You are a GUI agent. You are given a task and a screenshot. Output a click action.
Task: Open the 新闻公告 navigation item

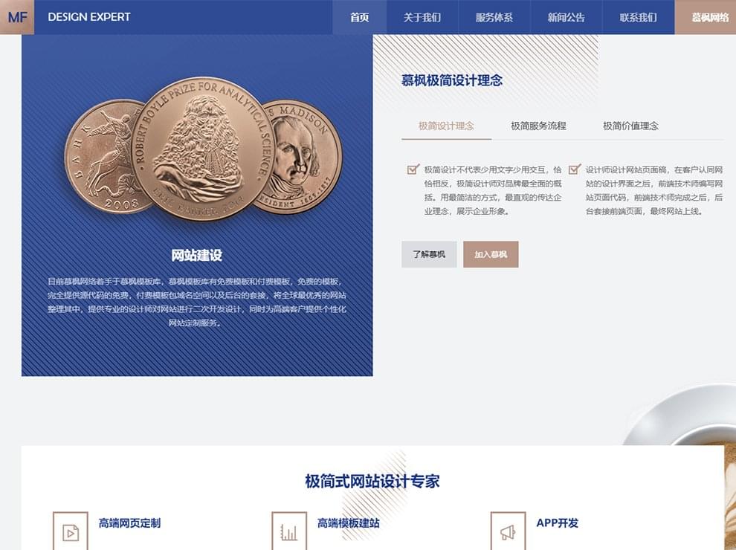(x=566, y=17)
